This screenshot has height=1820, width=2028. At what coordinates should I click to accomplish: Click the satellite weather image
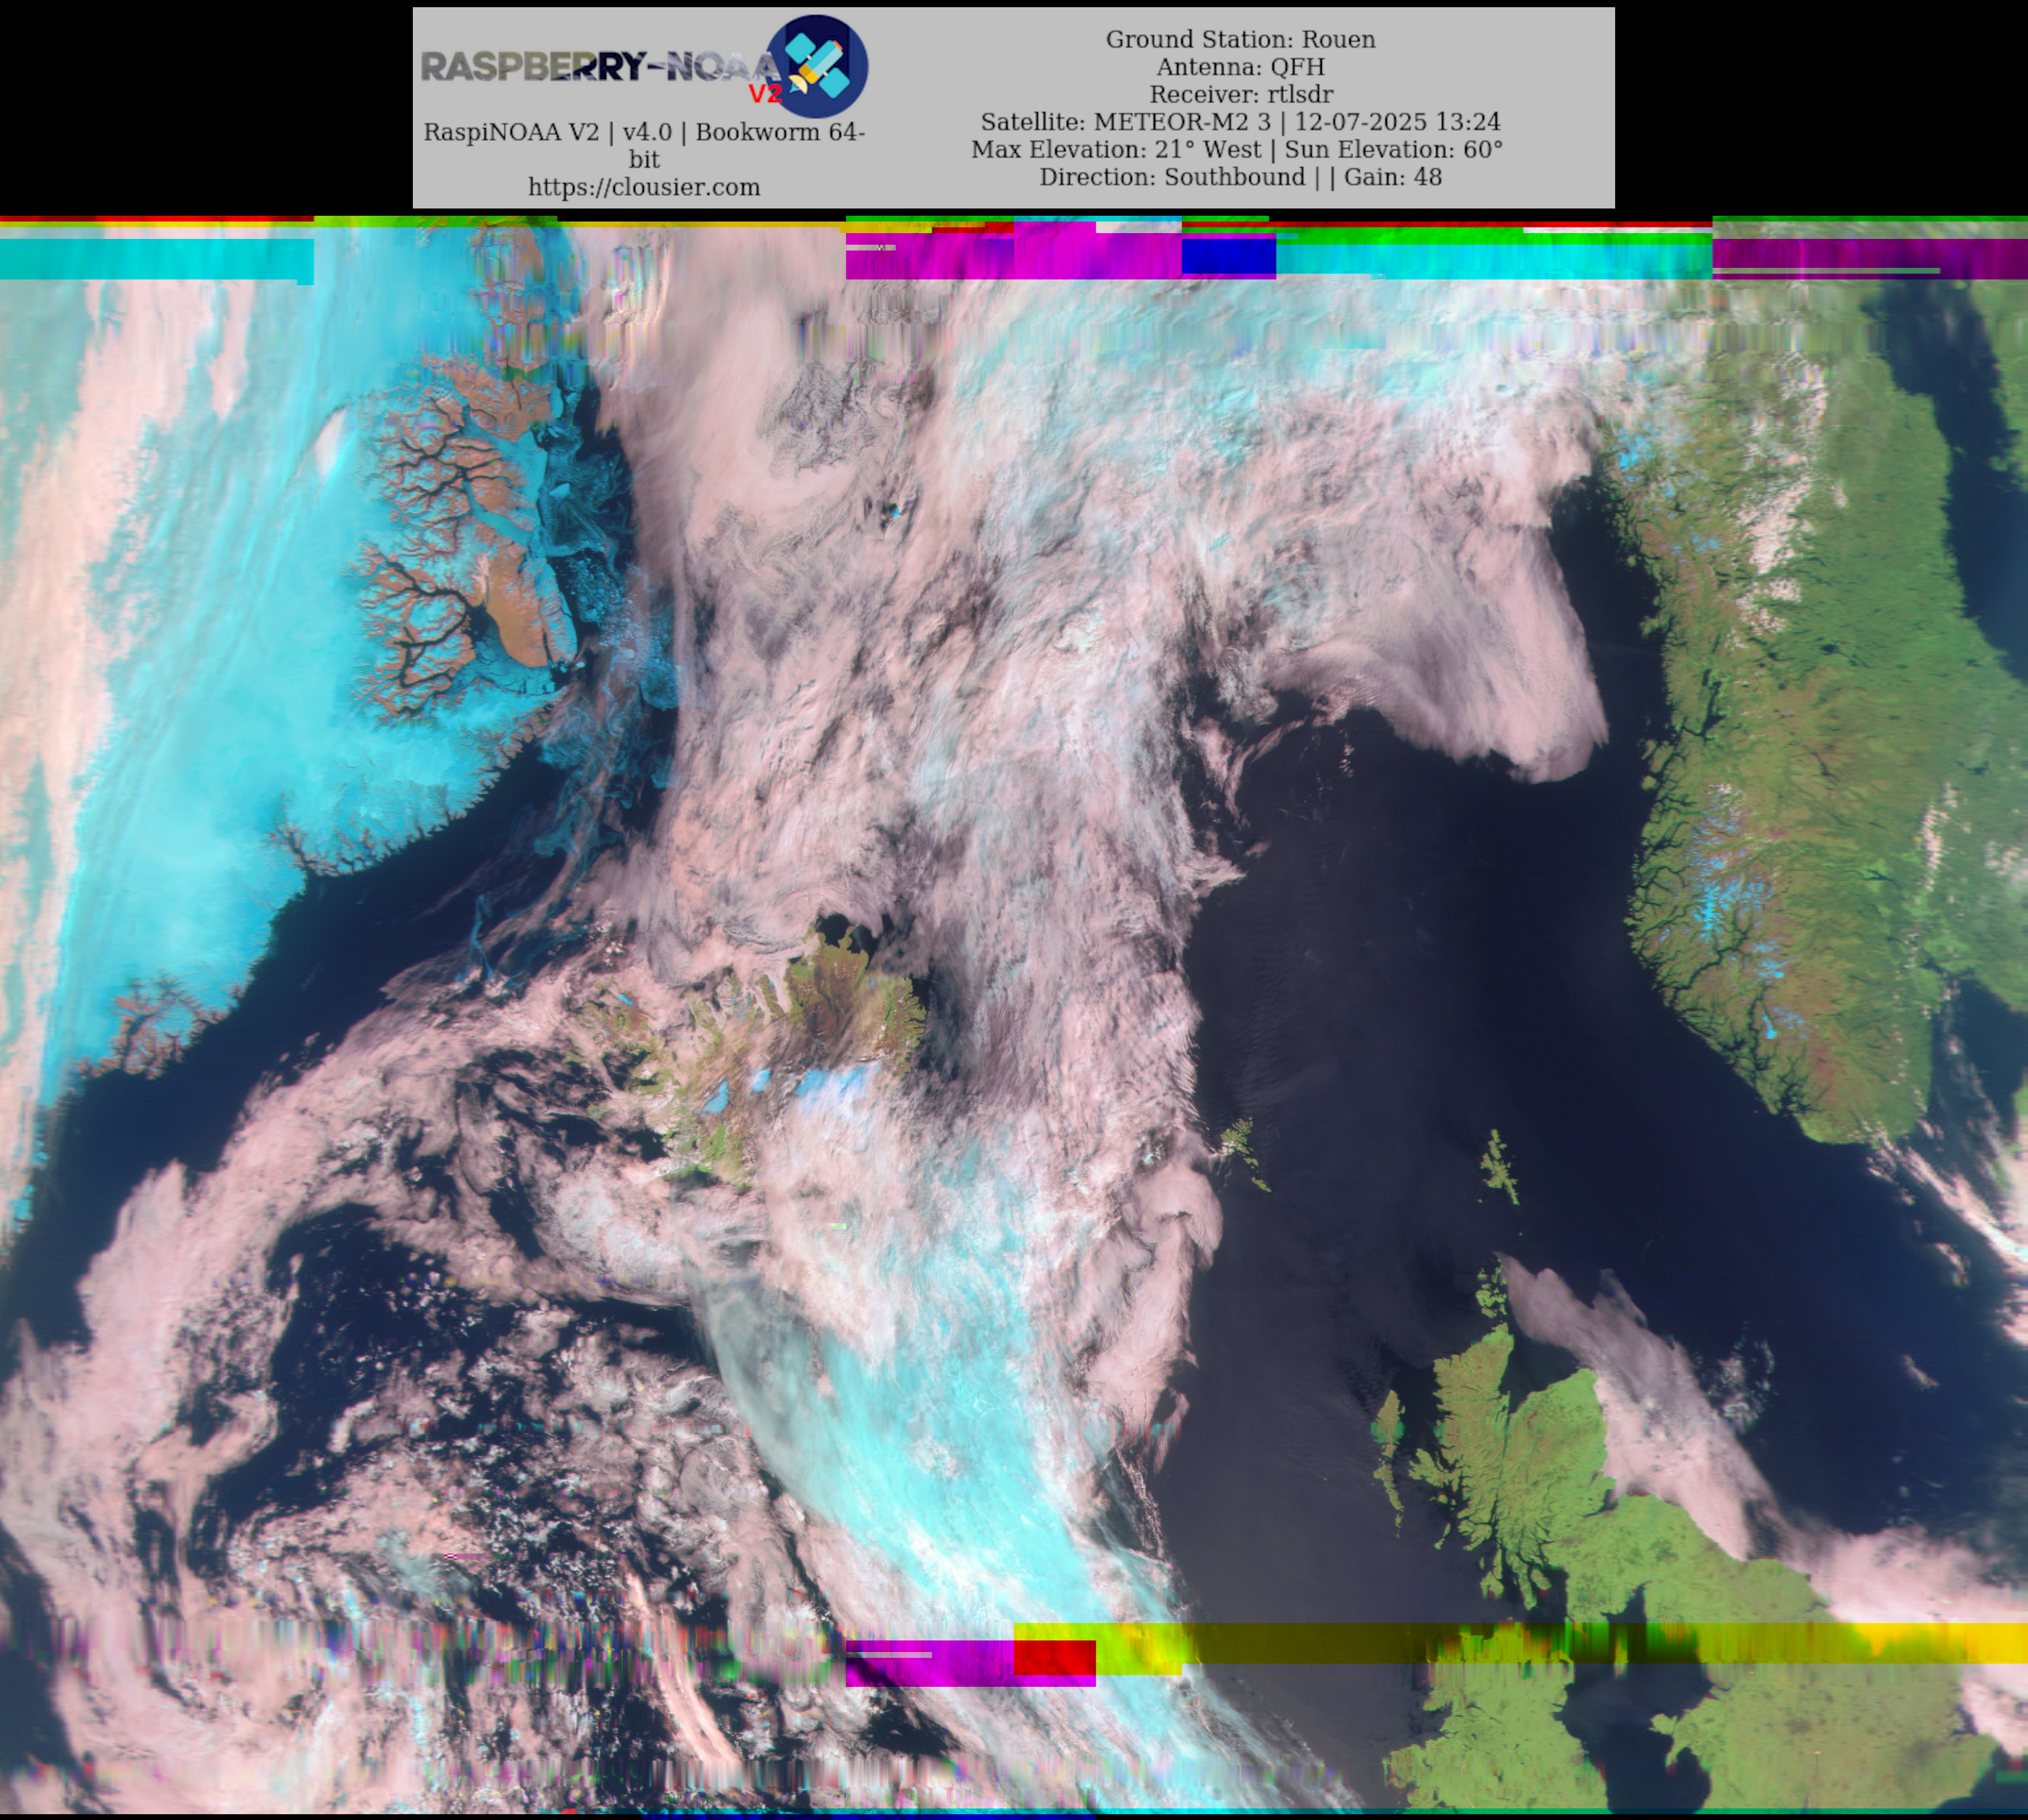(x=1013, y=1017)
